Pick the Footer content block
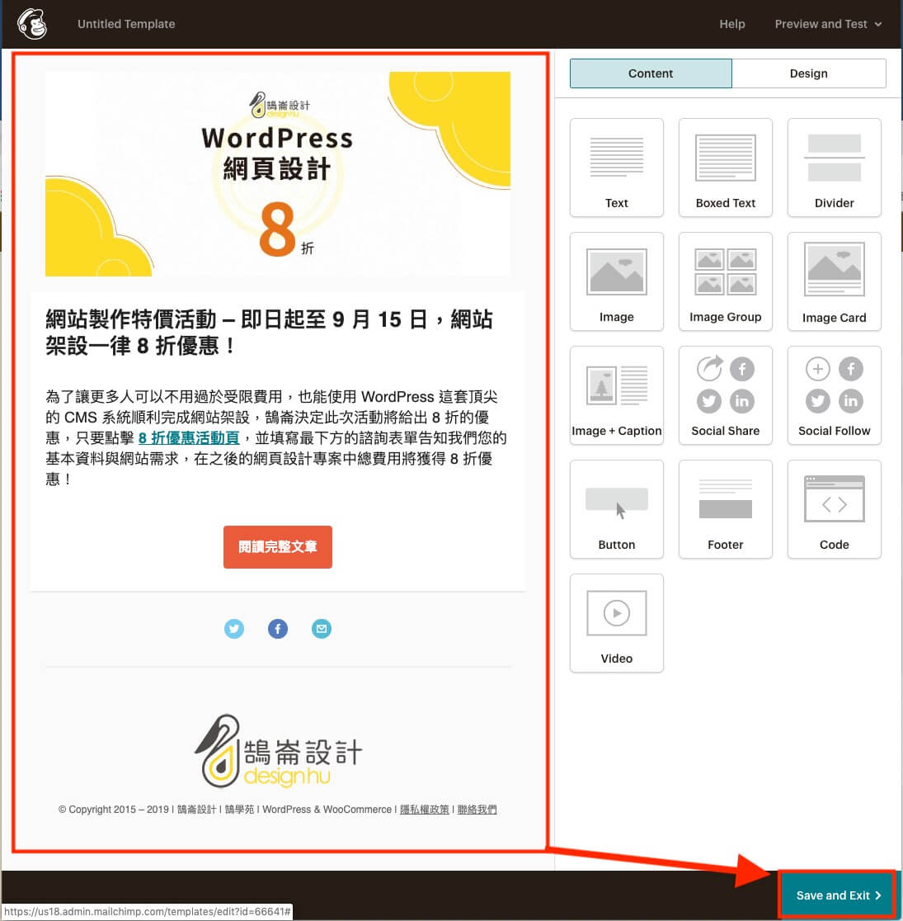Image resolution: width=903 pixels, height=921 pixels. coord(725,510)
